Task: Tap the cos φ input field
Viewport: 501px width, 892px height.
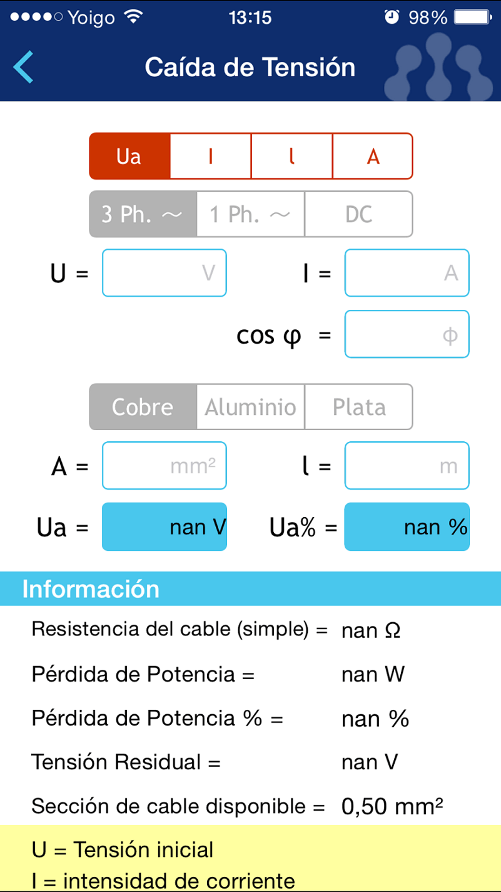Action: pos(407,334)
